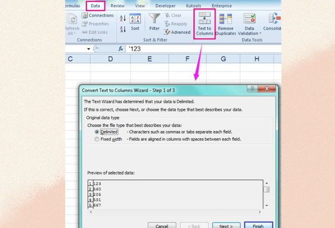Viewport: 335px width, 228px height.
Task: Click preview row 4 value 531
Action: point(97,200)
